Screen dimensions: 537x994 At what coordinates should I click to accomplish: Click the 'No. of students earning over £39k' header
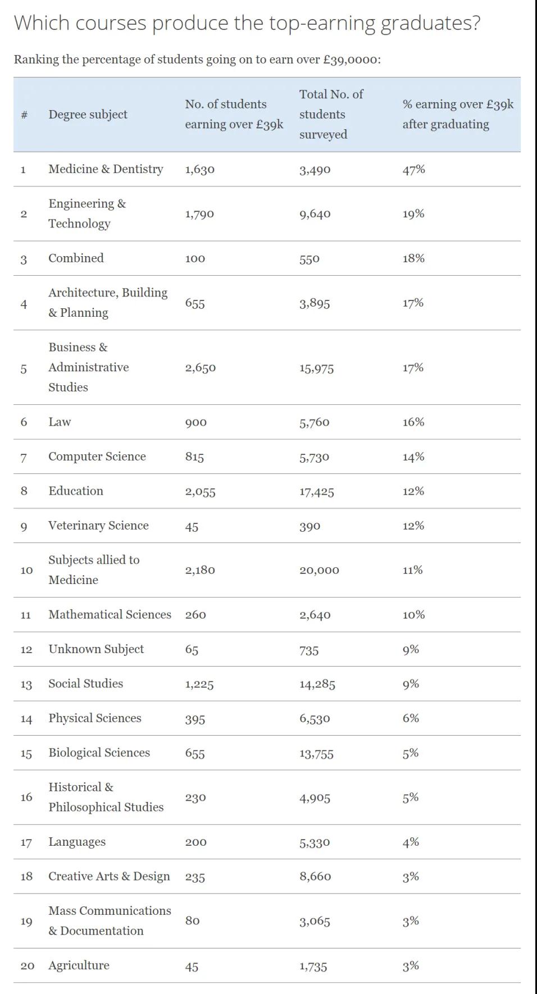(x=234, y=115)
